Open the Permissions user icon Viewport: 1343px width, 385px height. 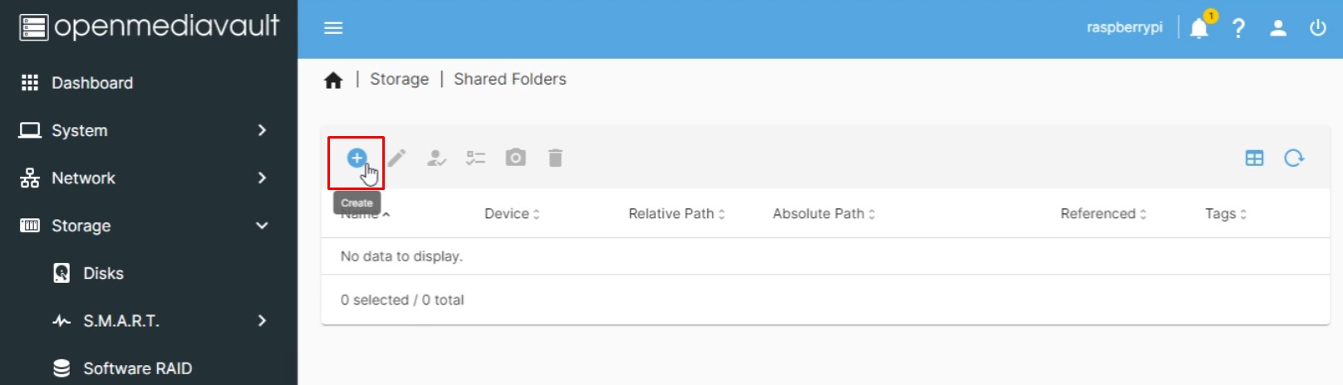pos(436,158)
